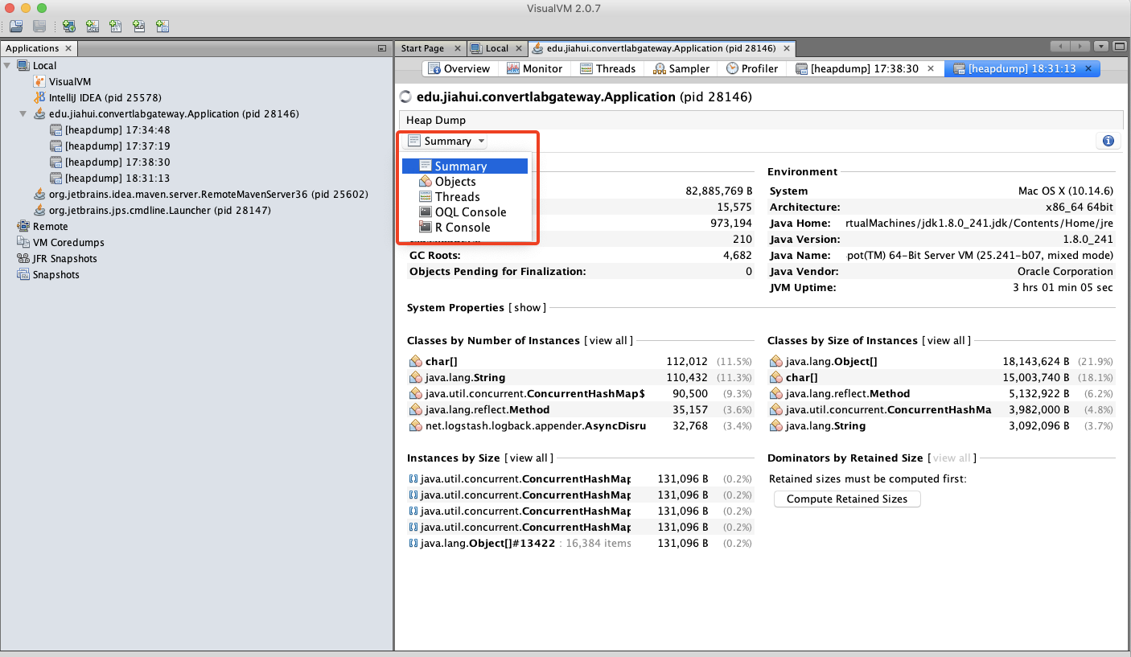Viewport: 1131px width, 657px height.
Task: Open the [heapdump] 17:37:19 tree entry
Action: 117,146
